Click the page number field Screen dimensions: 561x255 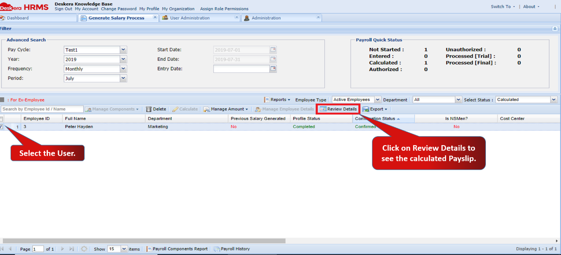point(38,249)
